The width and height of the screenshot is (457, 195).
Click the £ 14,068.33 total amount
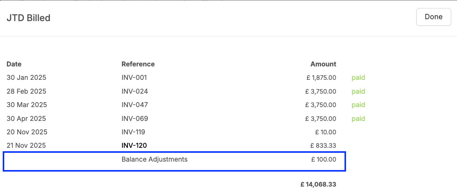click(x=318, y=184)
